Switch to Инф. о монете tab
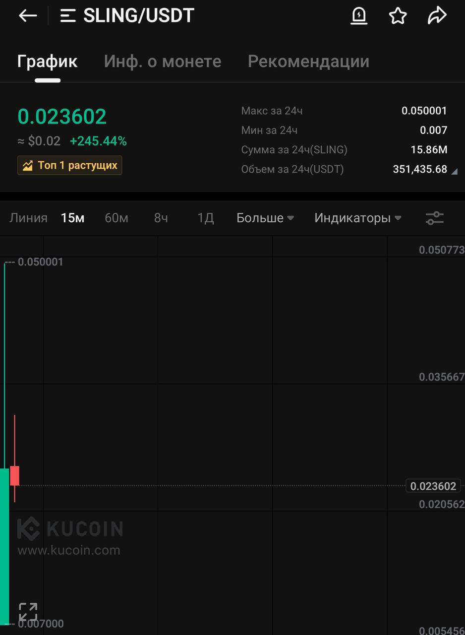 (163, 62)
